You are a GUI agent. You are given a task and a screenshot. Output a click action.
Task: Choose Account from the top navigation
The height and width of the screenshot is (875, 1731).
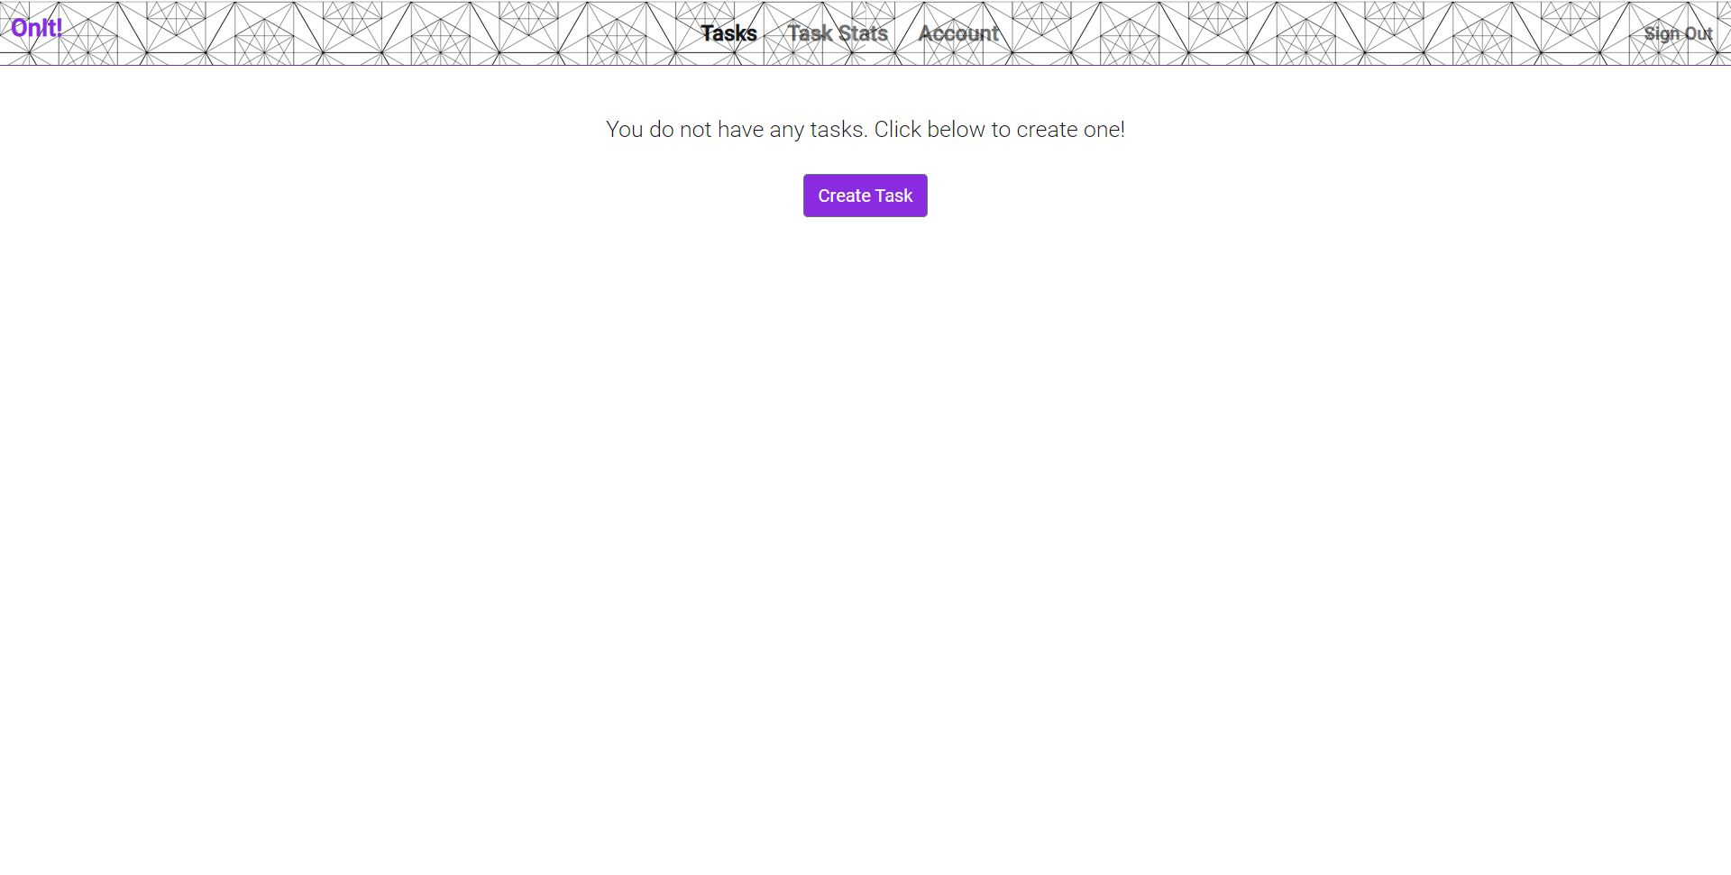click(x=958, y=33)
